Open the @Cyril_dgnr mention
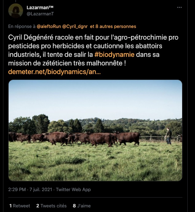This screenshot has width=195, height=212. pos(75,26)
